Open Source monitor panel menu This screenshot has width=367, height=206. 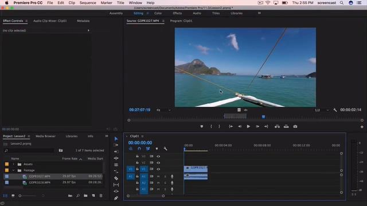pyautogui.click(x=163, y=21)
